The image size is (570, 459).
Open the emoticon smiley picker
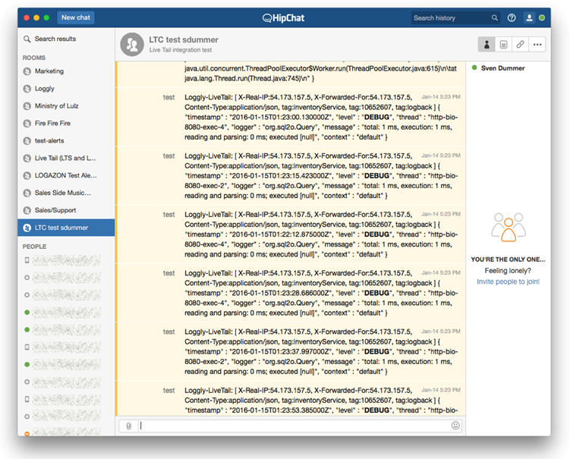(455, 426)
